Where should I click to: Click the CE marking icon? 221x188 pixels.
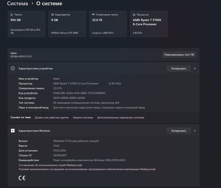(22, 178)
